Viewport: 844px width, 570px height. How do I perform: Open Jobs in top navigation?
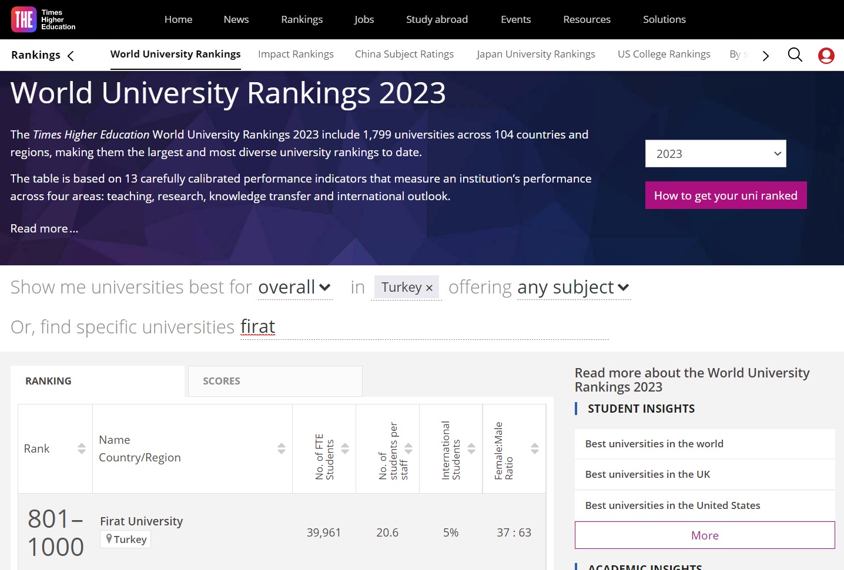point(364,19)
